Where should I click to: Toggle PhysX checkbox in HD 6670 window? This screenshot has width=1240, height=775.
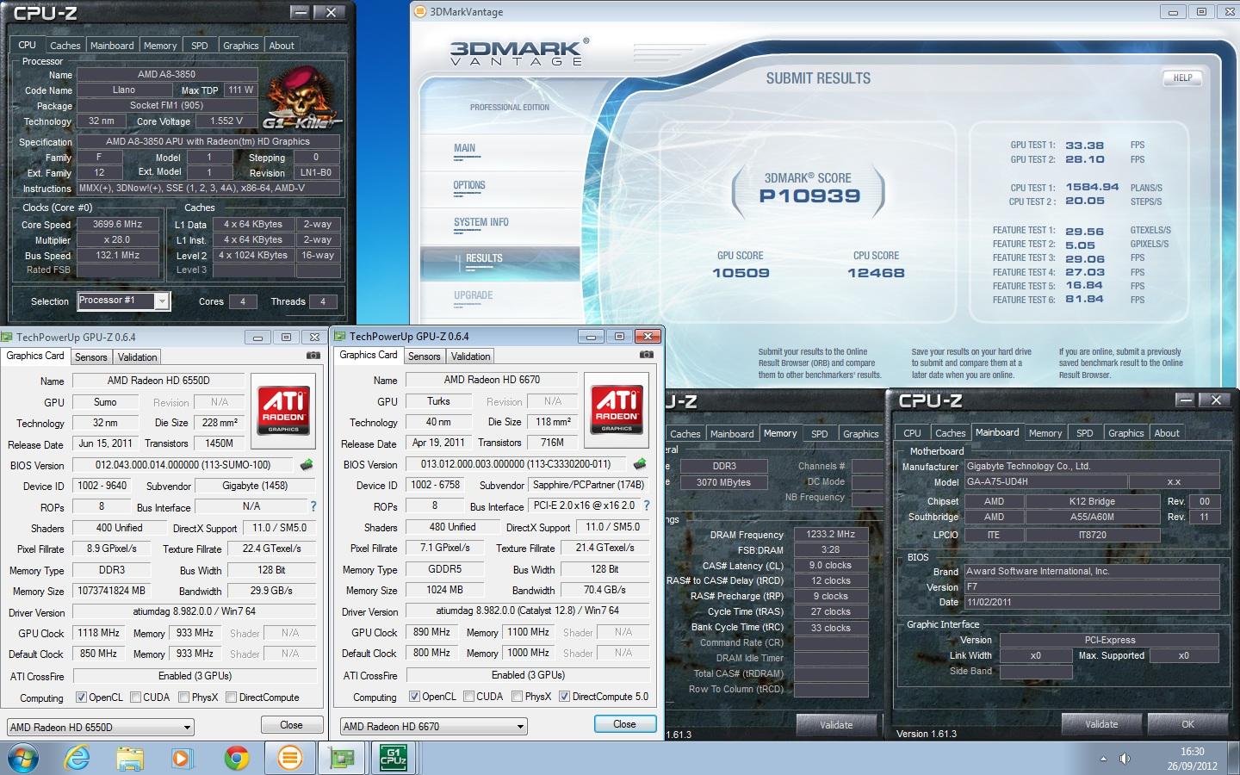click(518, 697)
